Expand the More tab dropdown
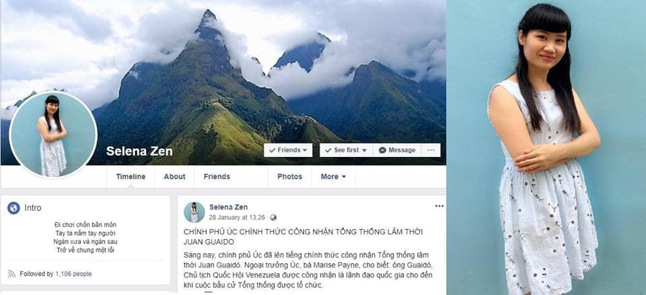The width and height of the screenshot is (646, 295). (x=333, y=176)
